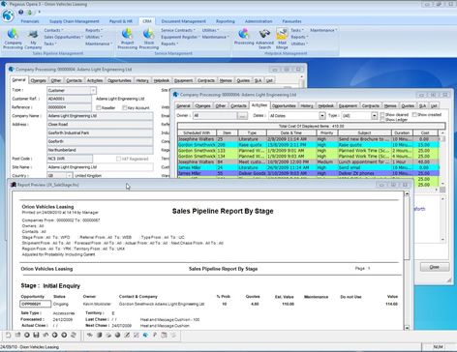Click the Post Code input field
The image size is (457, 352).
pyautogui.click(x=70, y=159)
